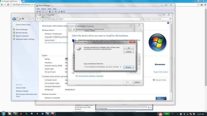Open the View menu in Device Manager
This screenshot has width=207, height=116.
point(49,9)
